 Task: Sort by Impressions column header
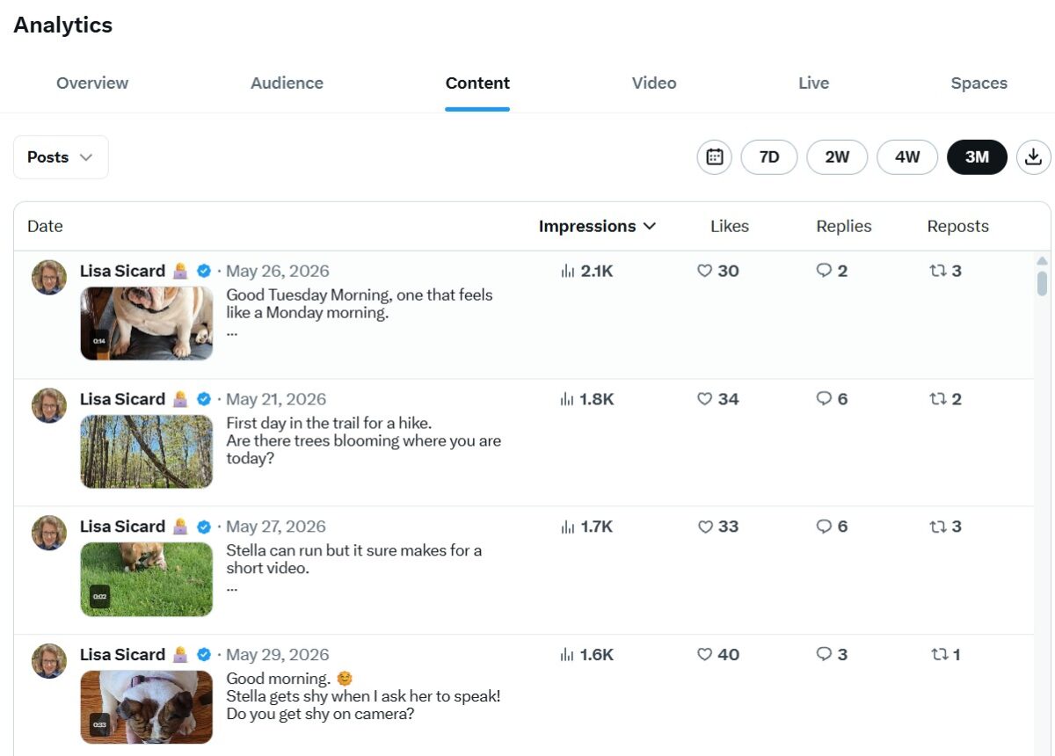tap(598, 227)
